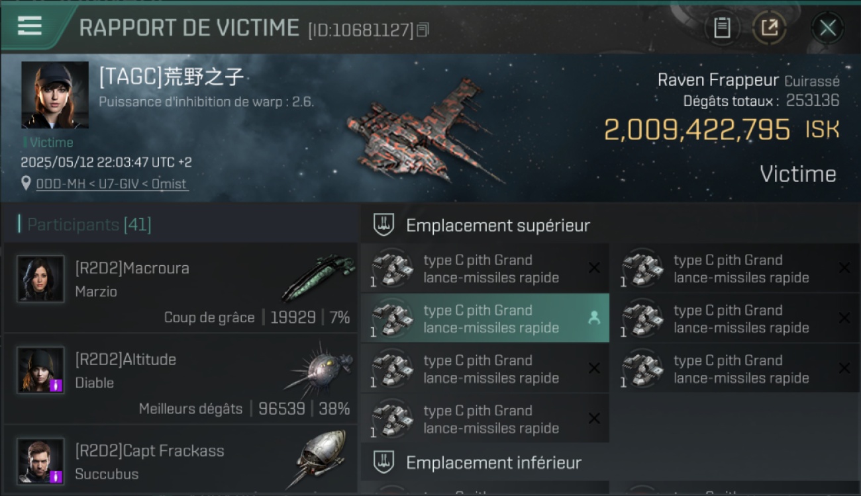861x496 pixels.
Task: Open the clipboard report icon in header
Action: click(722, 28)
